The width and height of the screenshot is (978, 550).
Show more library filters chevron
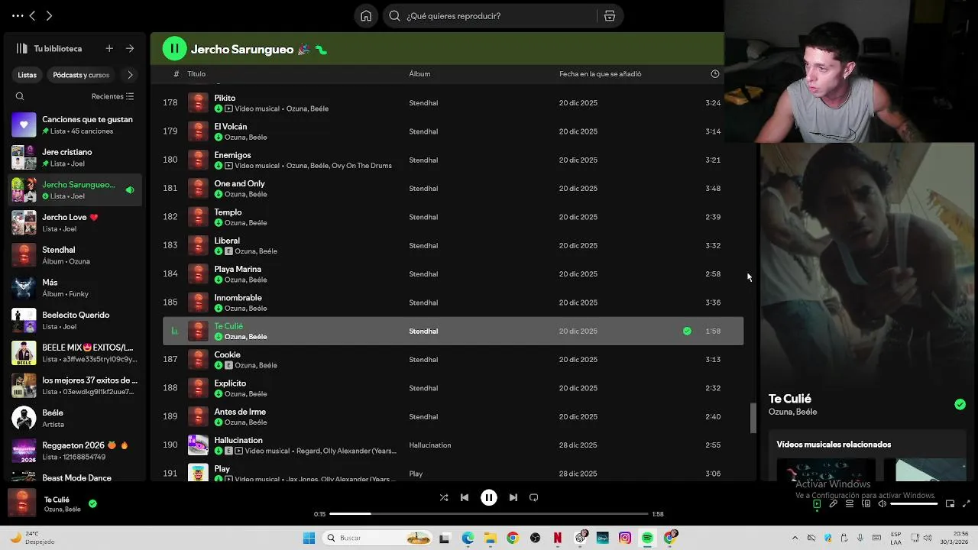(x=130, y=75)
